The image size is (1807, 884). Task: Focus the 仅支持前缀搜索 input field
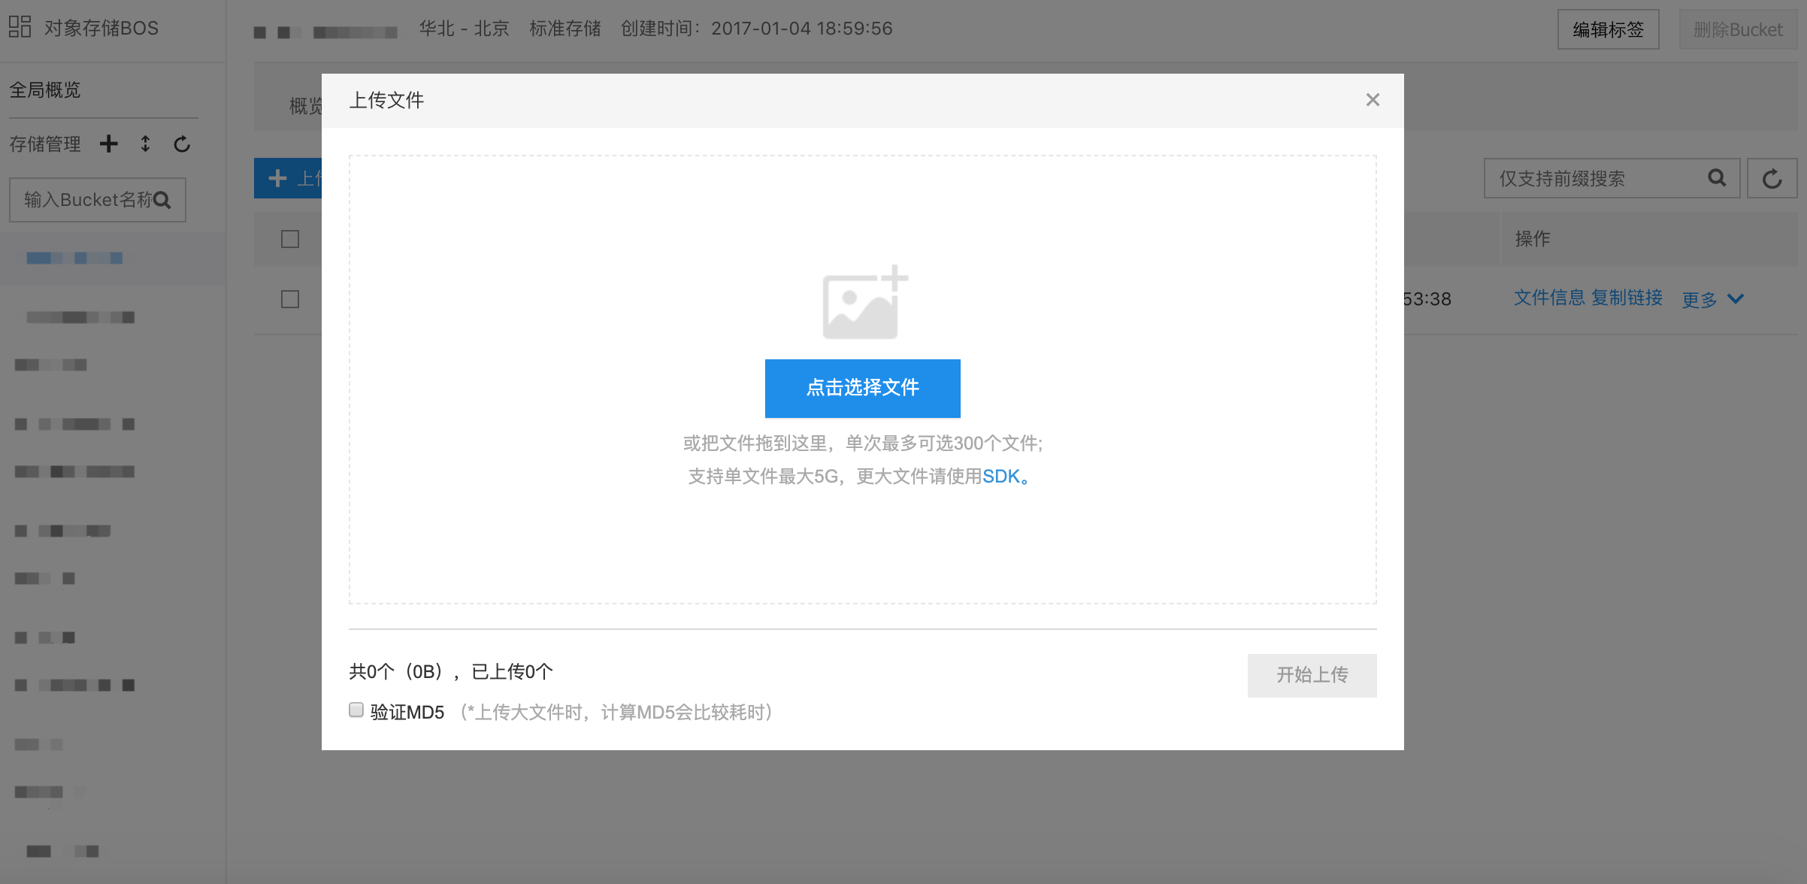point(1612,178)
